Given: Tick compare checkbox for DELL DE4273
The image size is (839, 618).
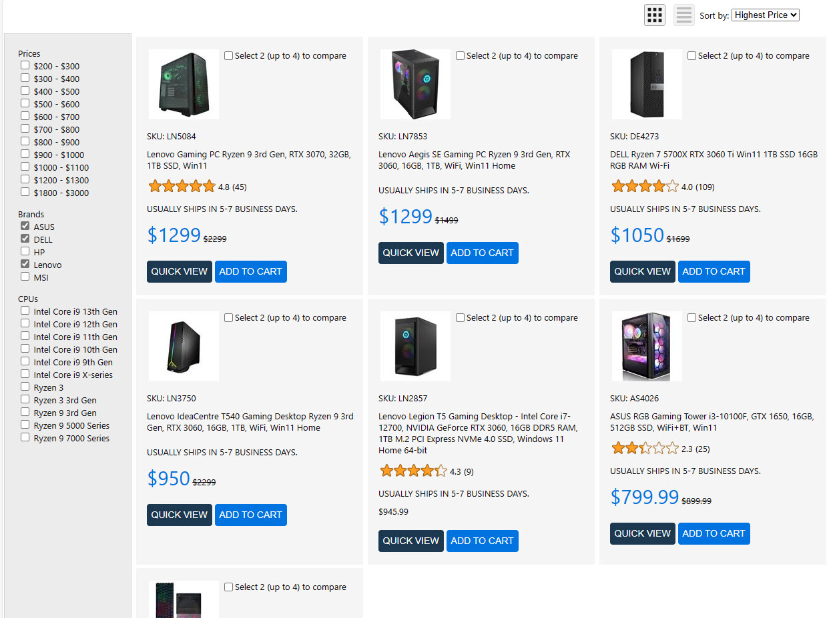Looking at the screenshot, I should pos(692,56).
